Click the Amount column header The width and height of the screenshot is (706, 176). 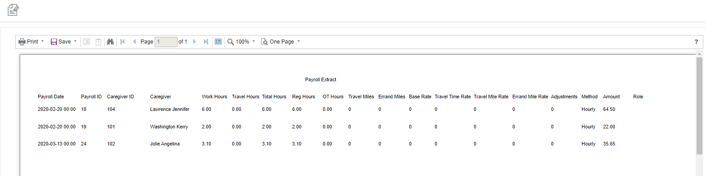(611, 97)
